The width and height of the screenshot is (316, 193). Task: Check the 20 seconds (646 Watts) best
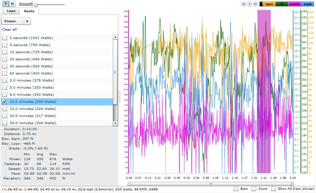pos(5,59)
